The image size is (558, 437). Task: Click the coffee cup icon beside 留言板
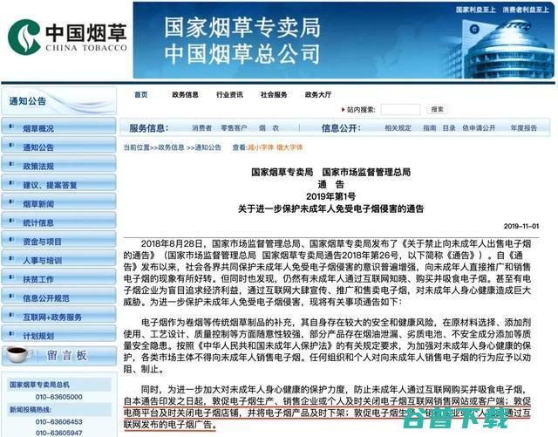17,354
